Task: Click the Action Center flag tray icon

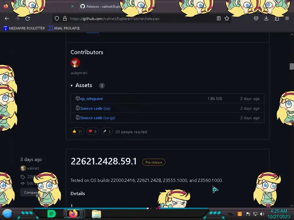Action: pos(248,214)
